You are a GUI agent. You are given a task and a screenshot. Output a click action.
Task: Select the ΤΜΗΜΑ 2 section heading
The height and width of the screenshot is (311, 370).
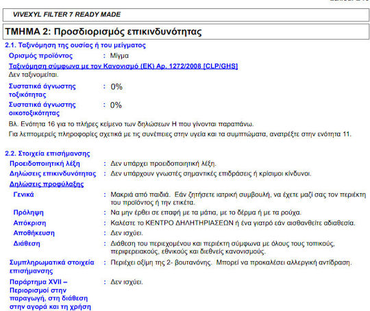tap(103, 32)
